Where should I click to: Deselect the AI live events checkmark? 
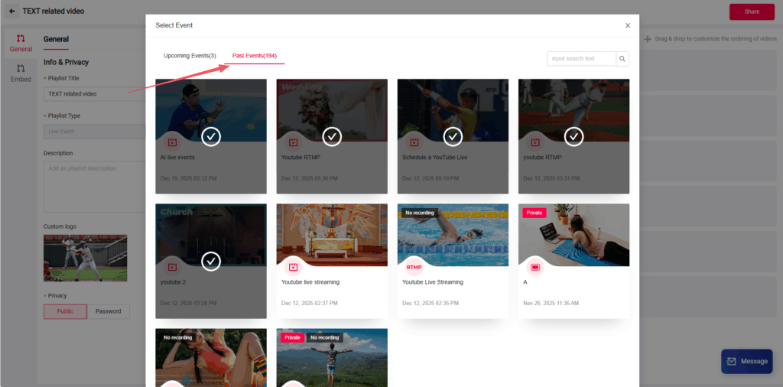tap(211, 136)
